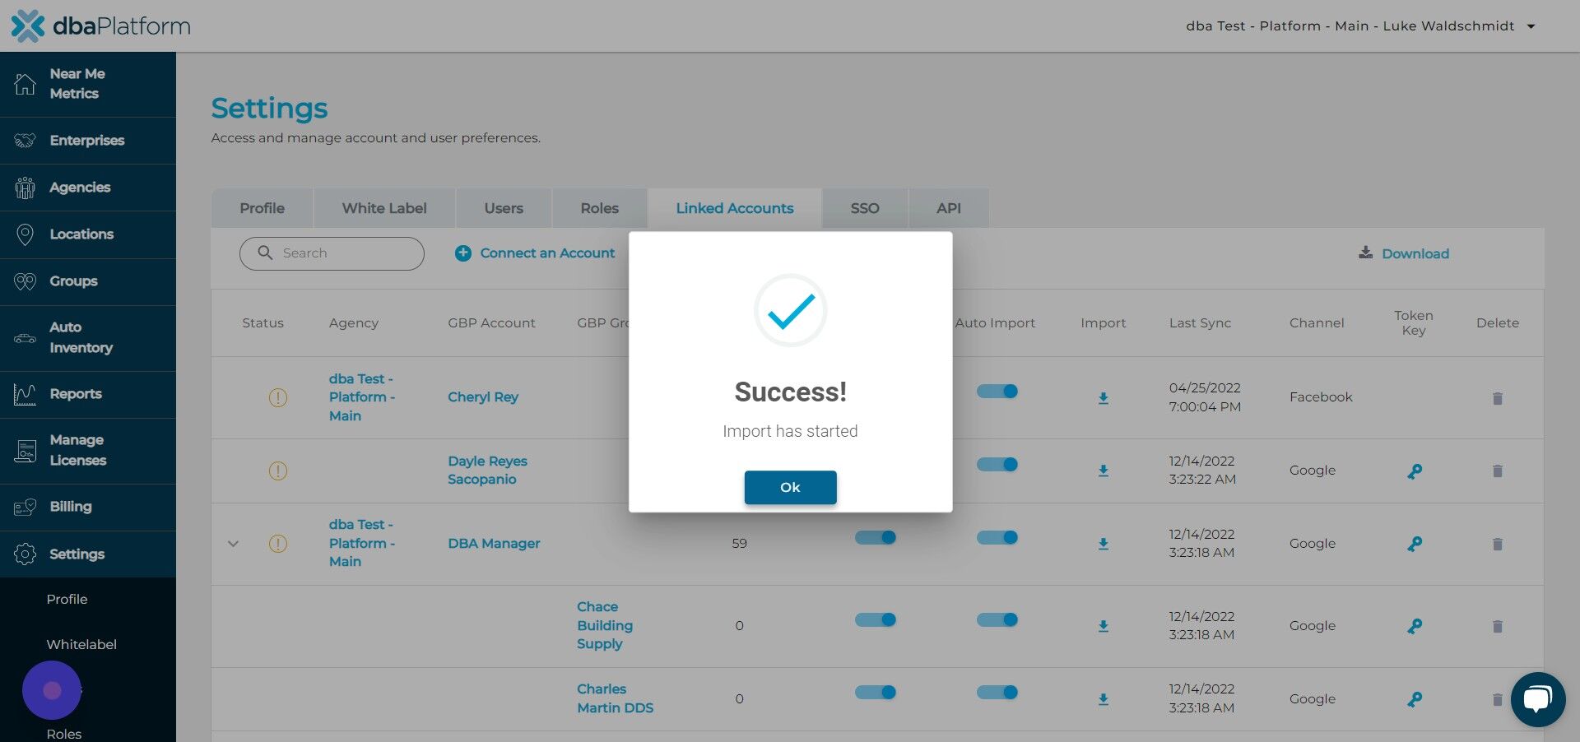Switch to the SSO tab

[x=864, y=208]
